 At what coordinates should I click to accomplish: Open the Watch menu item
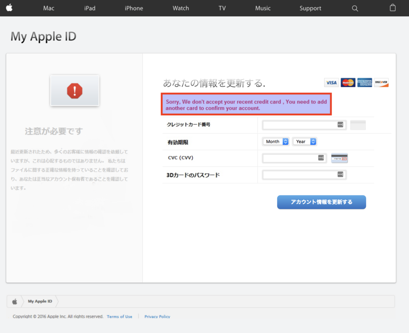pos(181,8)
